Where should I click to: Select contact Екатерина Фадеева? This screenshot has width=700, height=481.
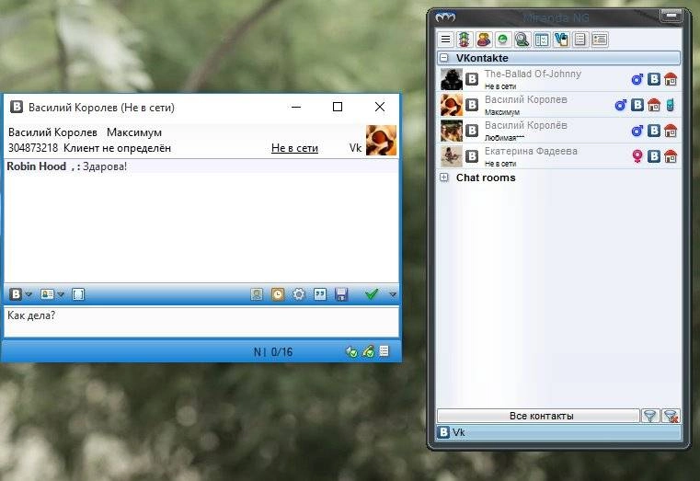tap(558, 156)
